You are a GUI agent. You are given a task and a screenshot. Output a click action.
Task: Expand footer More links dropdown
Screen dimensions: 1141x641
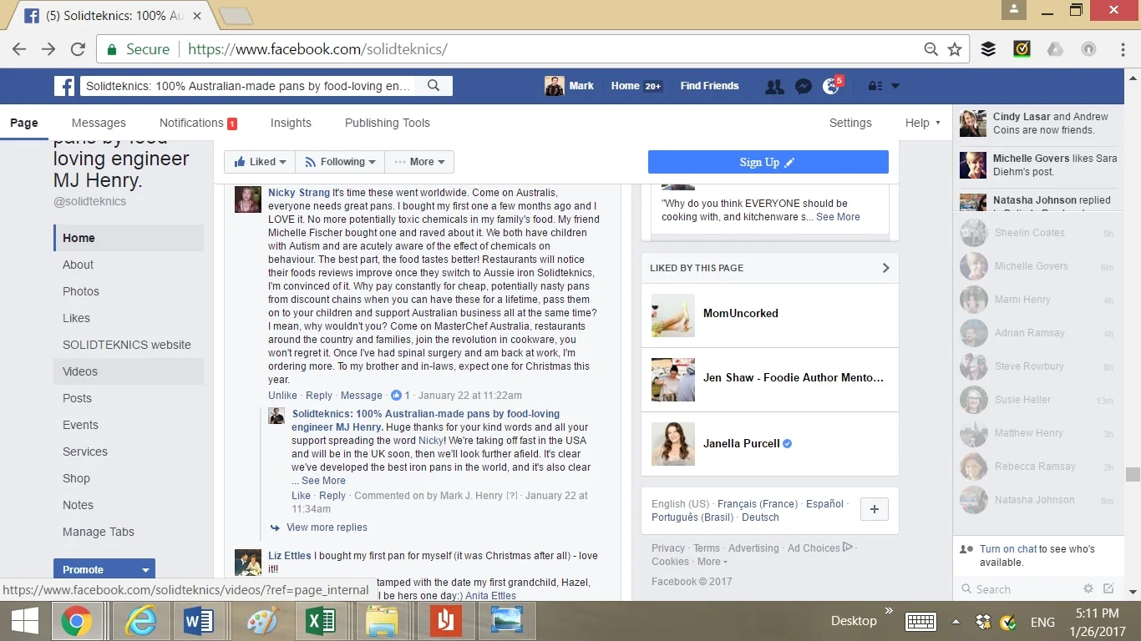pyautogui.click(x=712, y=562)
